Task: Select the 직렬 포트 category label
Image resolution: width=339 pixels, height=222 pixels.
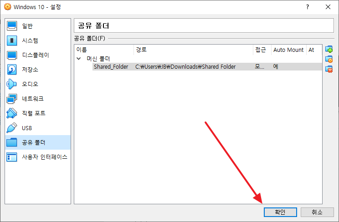Action: coord(34,113)
